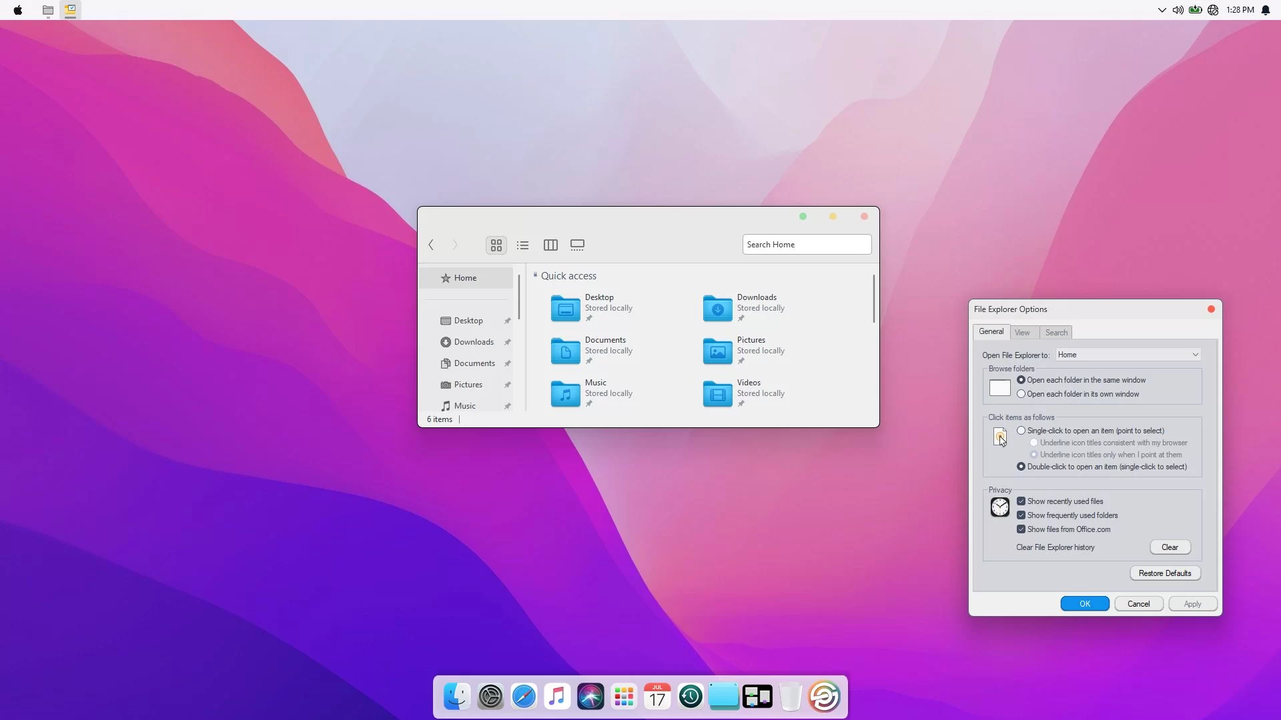The height and width of the screenshot is (720, 1281).
Task: Expand system tray hidden icons chevron
Action: pyautogui.click(x=1162, y=10)
